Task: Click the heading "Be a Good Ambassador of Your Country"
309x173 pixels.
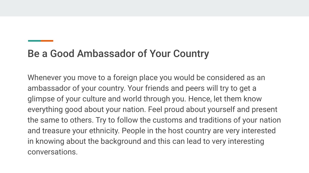Action: tap(118, 54)
